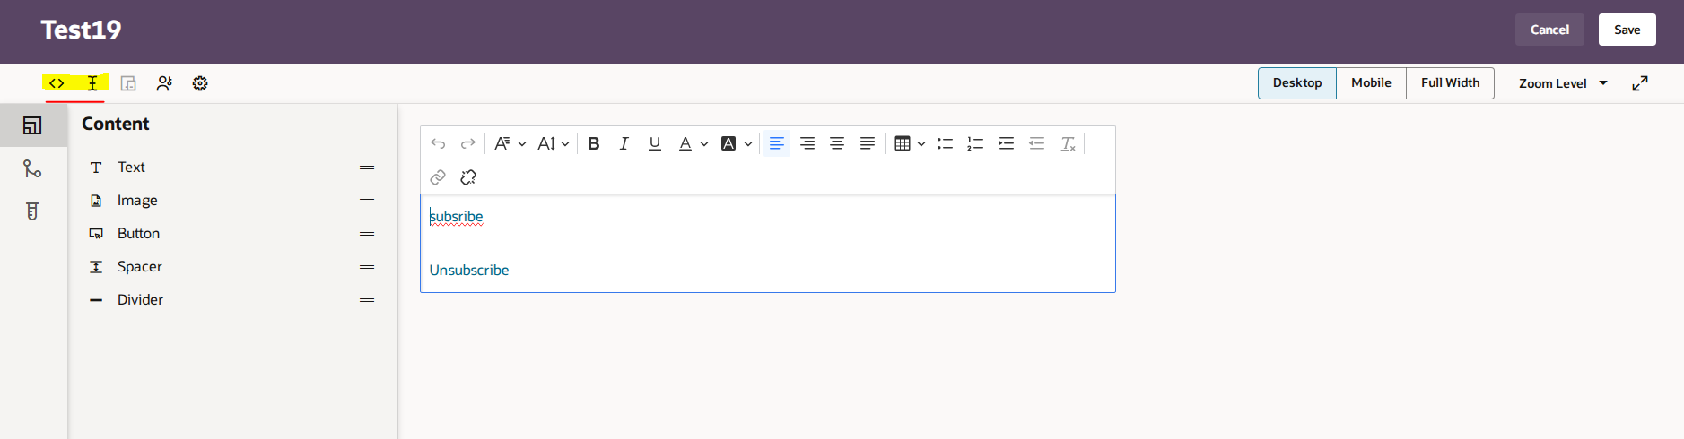
Task: Grab the drag handle for Spacer
Action: click(367, 267)
